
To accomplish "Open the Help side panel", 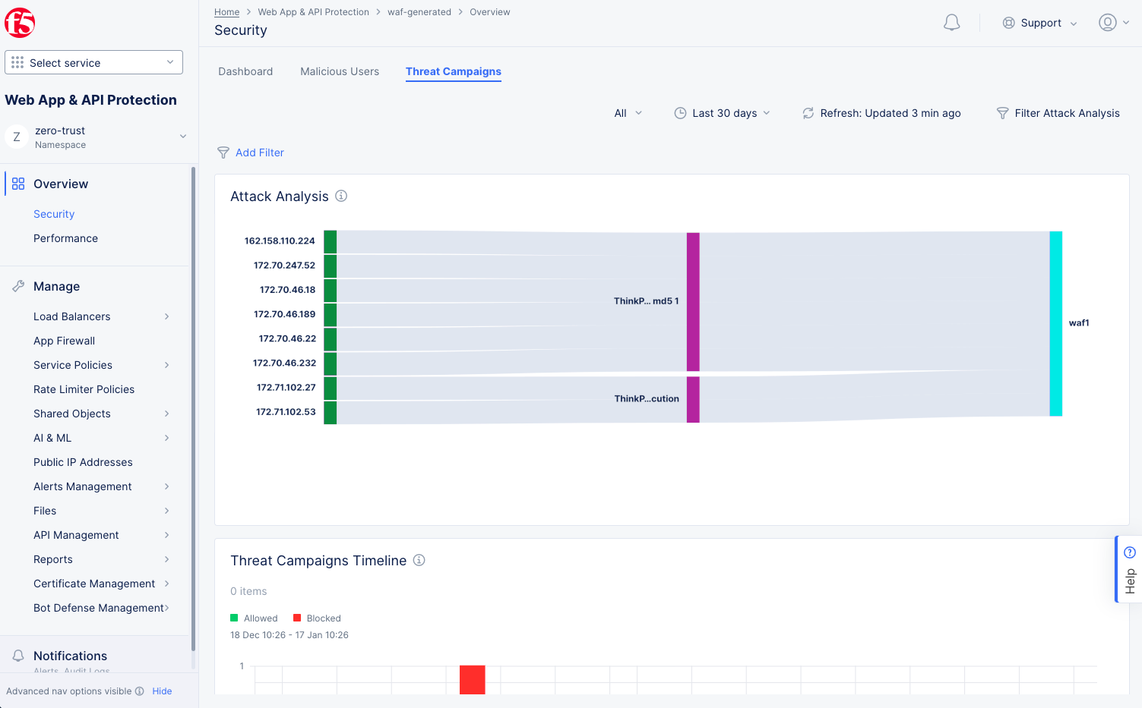I will [x=1128, y=568].
